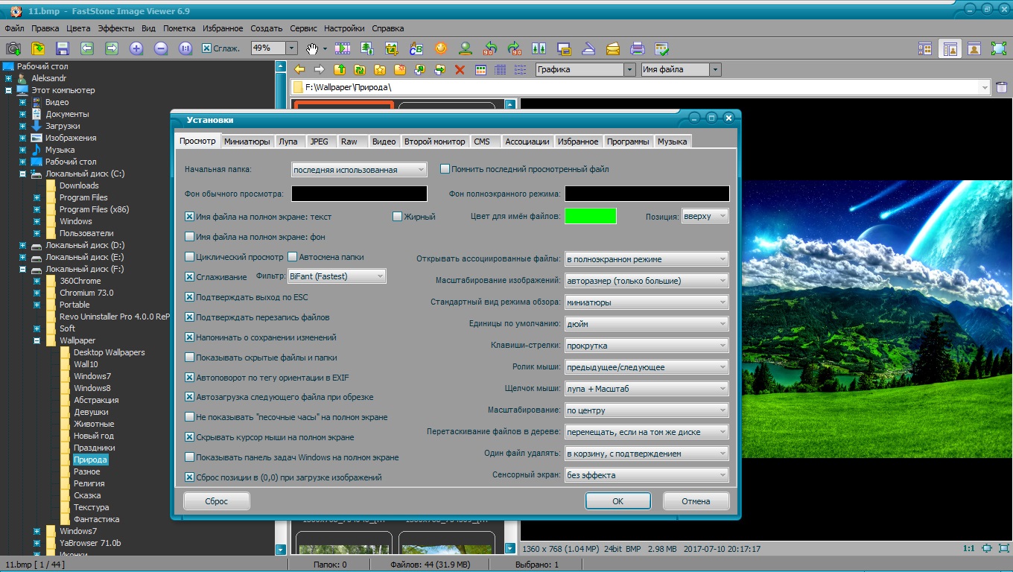Click the slideshow film strip icon
Screen dimensions: 1013x572
coord(343,48)
